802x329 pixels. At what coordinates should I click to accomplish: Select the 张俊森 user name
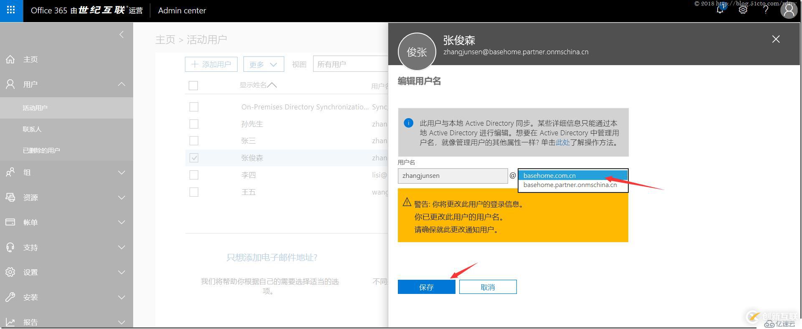coord(252,158)
